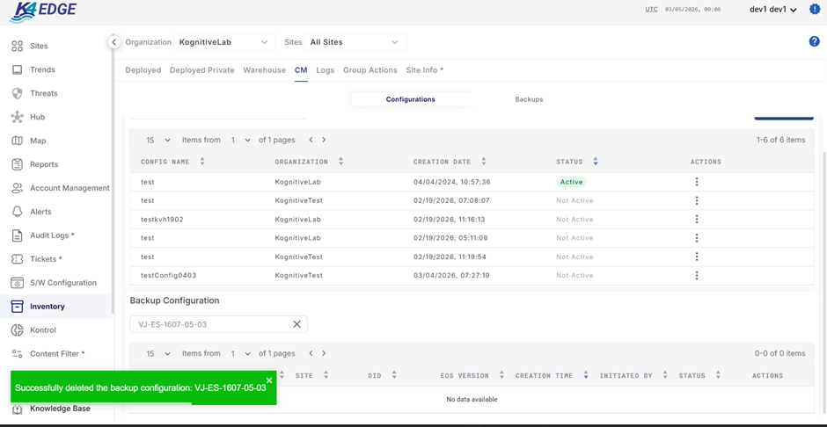The height and width of the screenshot is (427, 827).
Task: Sort configurations by Status column
Action: (596, 162)
